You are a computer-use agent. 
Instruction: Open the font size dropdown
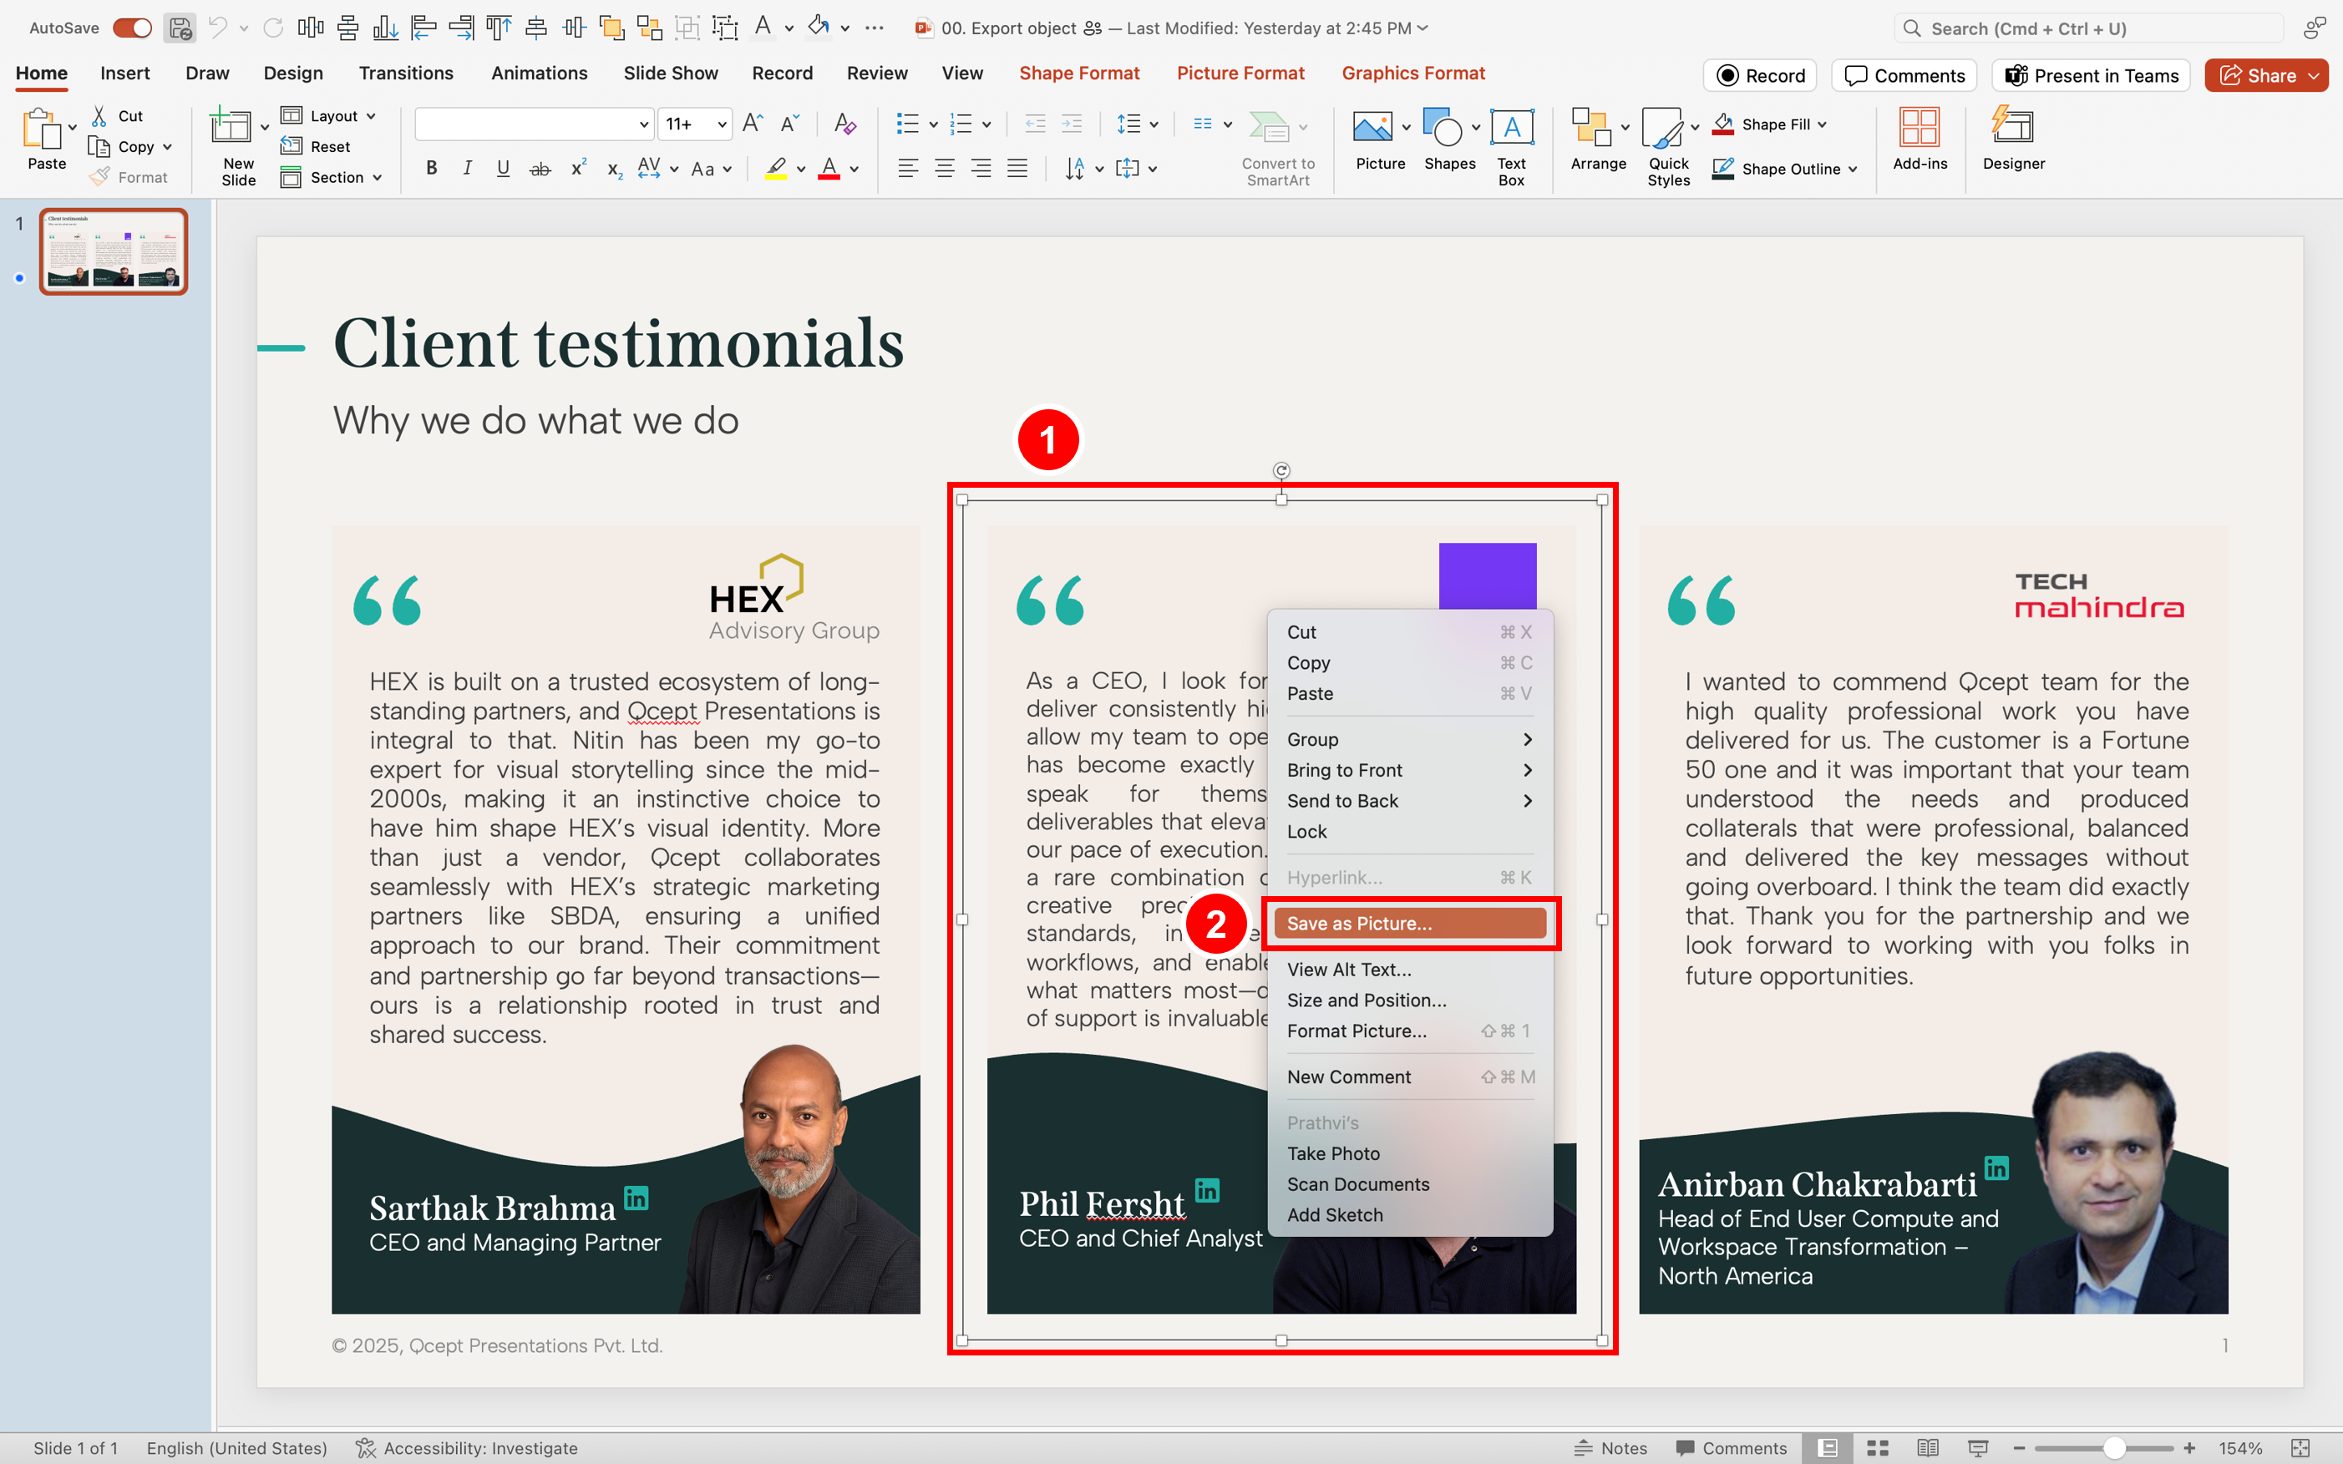722,124
